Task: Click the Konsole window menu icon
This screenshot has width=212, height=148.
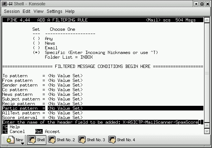Action: (4, 4)
